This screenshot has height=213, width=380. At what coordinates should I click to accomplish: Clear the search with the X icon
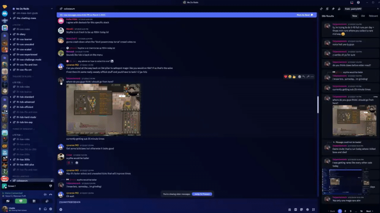point(378,9)
